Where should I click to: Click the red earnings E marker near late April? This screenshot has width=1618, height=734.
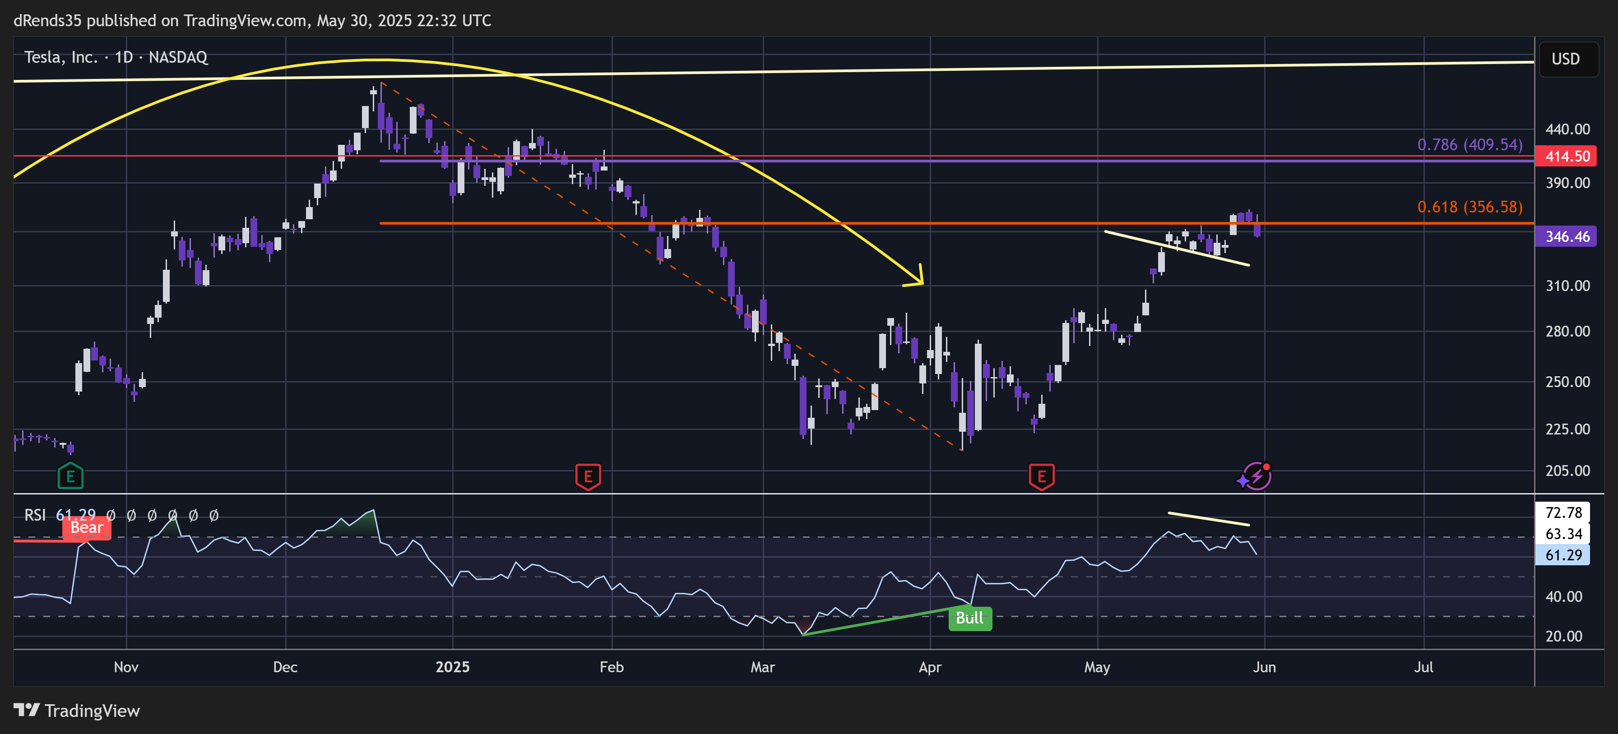click(1041, 476)
